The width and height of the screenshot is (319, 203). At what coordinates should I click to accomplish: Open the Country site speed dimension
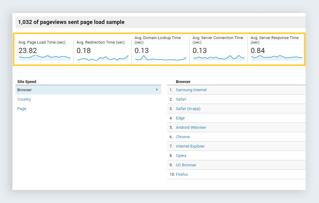24,99
